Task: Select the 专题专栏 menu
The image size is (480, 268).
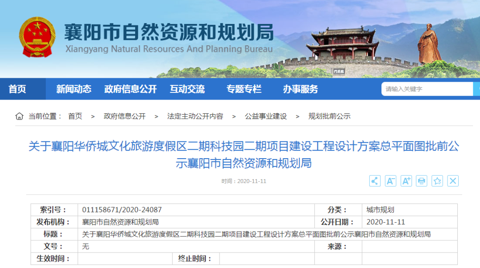Action: click(x=244, y=89)
